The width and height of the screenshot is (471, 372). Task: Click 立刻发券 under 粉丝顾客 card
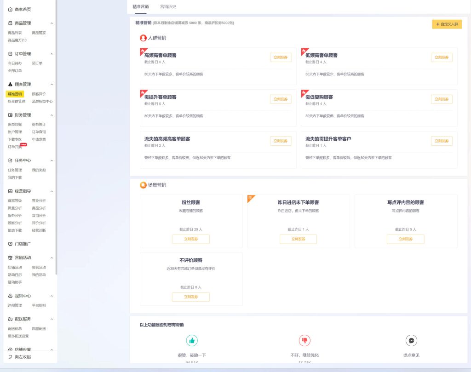tap(190, 239)
